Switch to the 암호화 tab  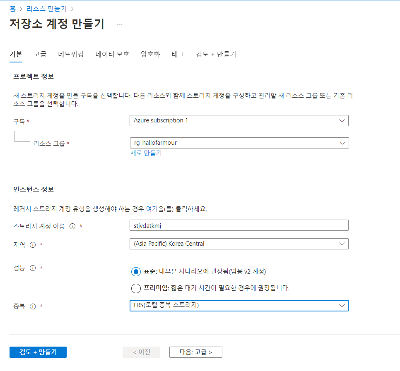click(x=150, y=54)
